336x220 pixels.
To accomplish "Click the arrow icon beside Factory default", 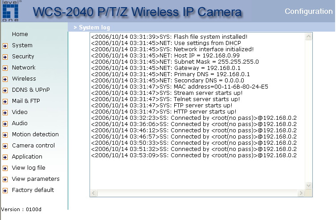I will point(5,190).
